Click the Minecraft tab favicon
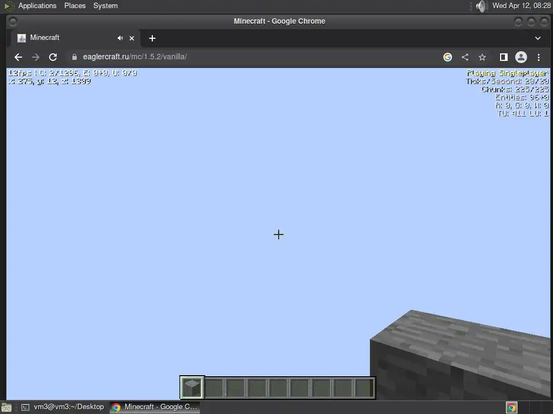The width and height of the screenshot is (553, 414). [x=22, y=38]
